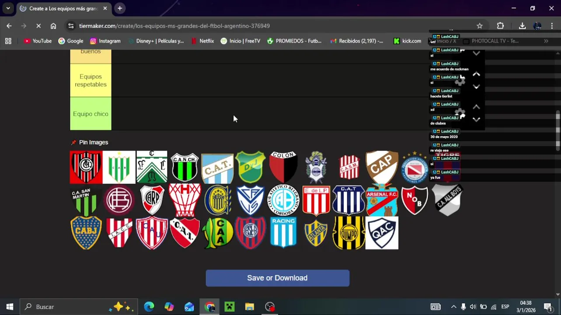Click the yellow Equipos respetables tier label
Screen dimensions: 561x315
(91, 80)
